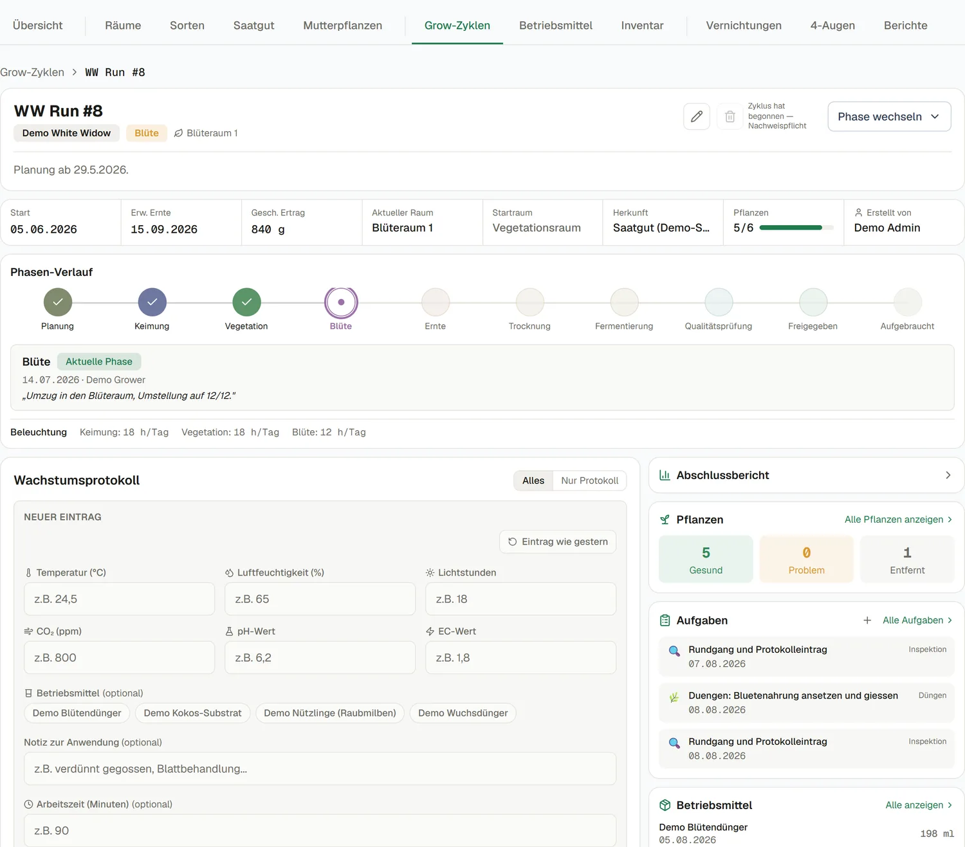Click the current Blüte phase marker
965x847 pixels.
click(x=341, y=302)
